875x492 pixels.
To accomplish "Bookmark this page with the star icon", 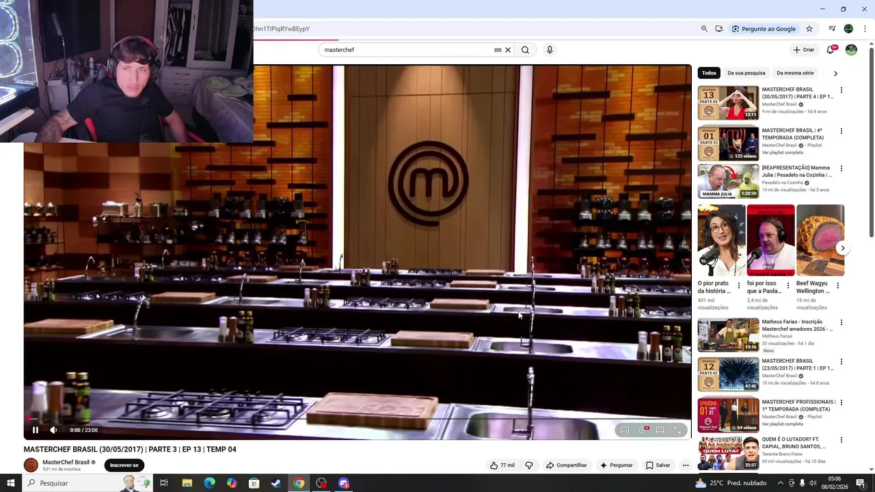I will click(809, 29).
